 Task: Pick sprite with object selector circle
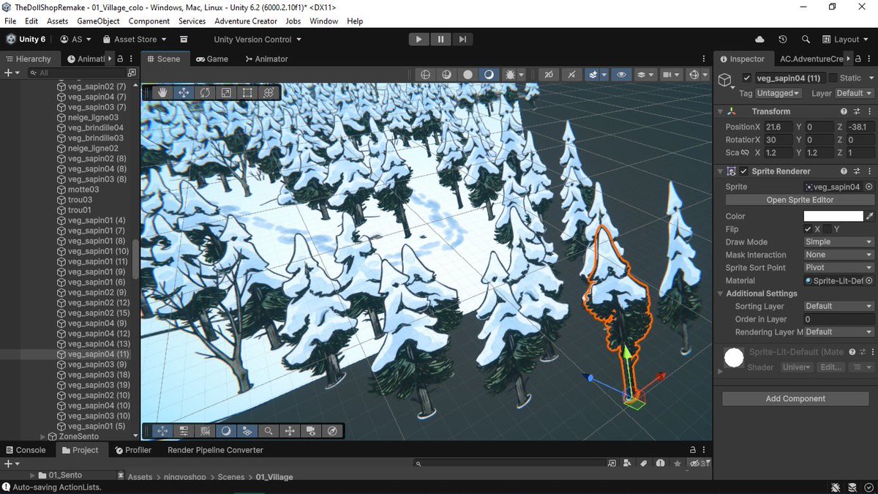click(x=868, y=187)
